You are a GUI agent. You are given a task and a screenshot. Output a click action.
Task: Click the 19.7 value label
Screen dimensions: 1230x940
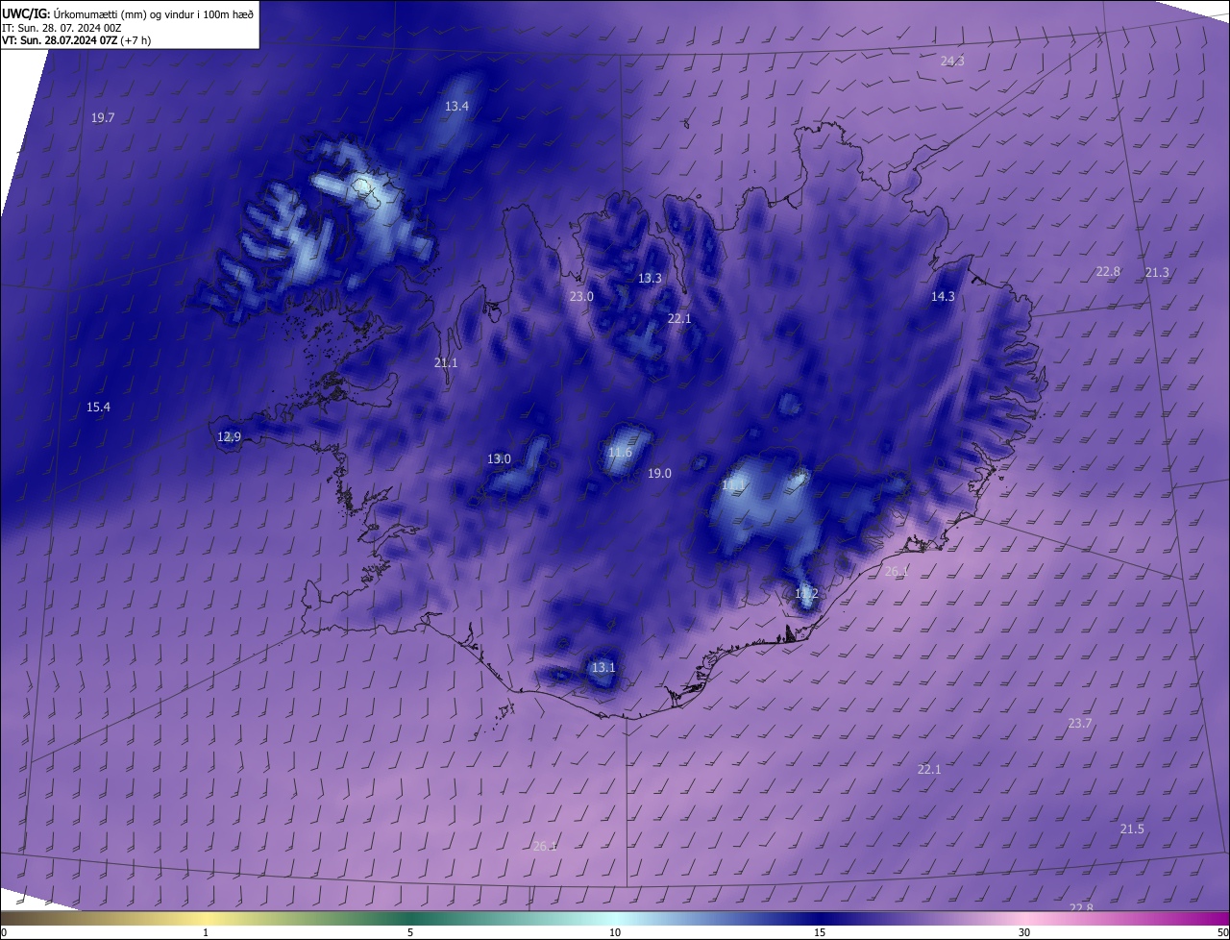[103, 117]
